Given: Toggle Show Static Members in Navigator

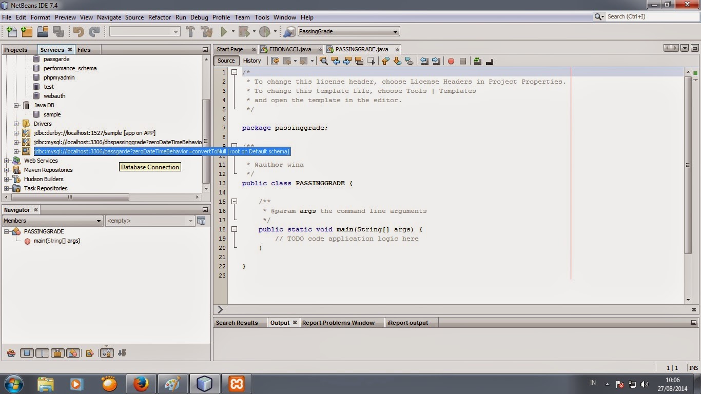Looking at the screenshot, I should point(43,353).
